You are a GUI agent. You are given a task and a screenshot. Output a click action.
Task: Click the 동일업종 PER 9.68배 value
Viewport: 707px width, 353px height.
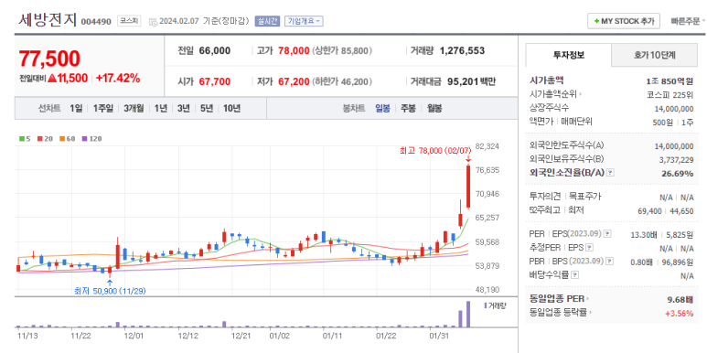click(680, 299)
